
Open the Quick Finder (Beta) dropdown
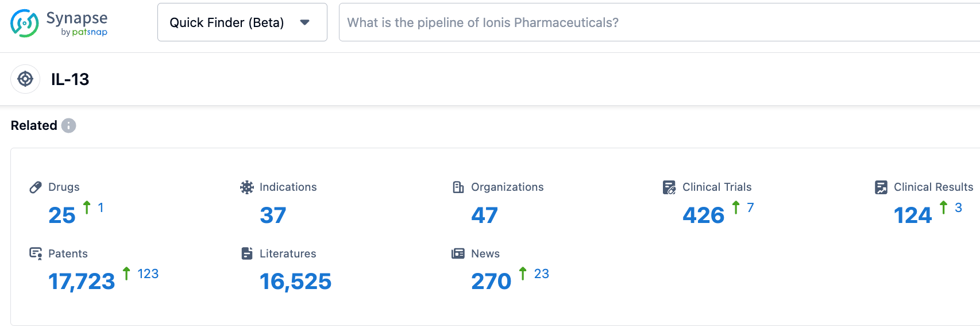227,22
